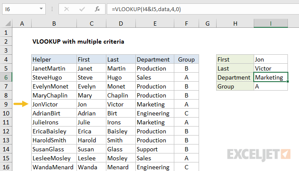Click the Insert Function fx icon
The height and width of the screenshot is (171, 299).
[97, 9]
